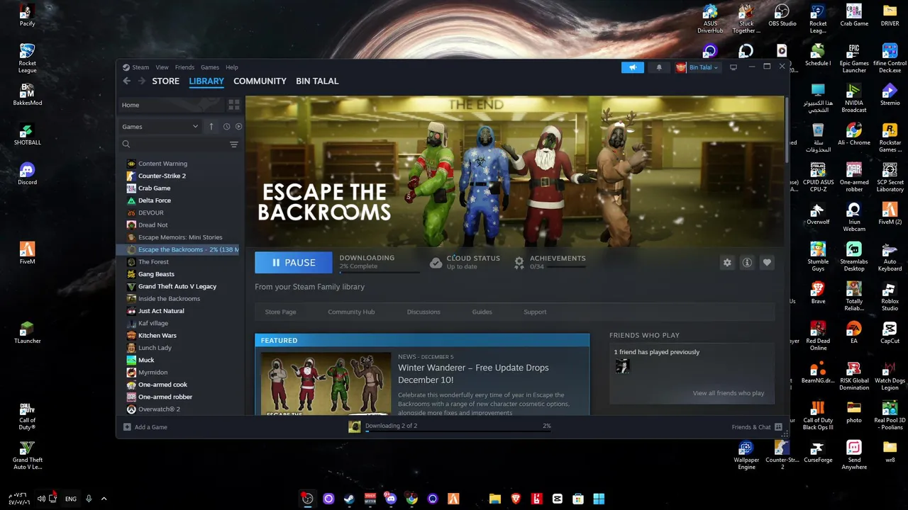Switch to COMMUNITY tab
The width and height of the screenshot is (908, 510).
[260, 81]
